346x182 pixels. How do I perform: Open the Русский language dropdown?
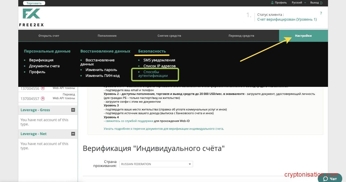tap(299, 3)
